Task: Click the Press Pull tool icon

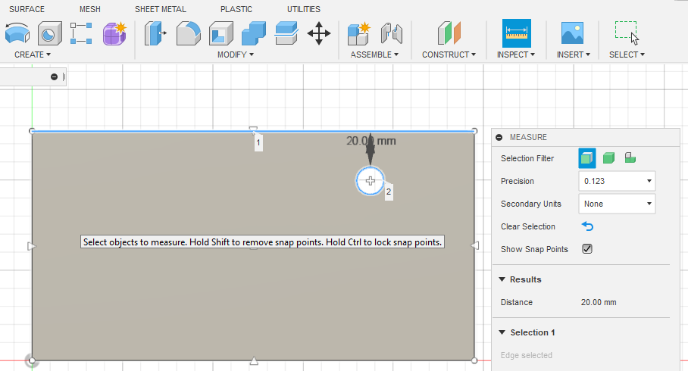Action: (x=155, y=33)
